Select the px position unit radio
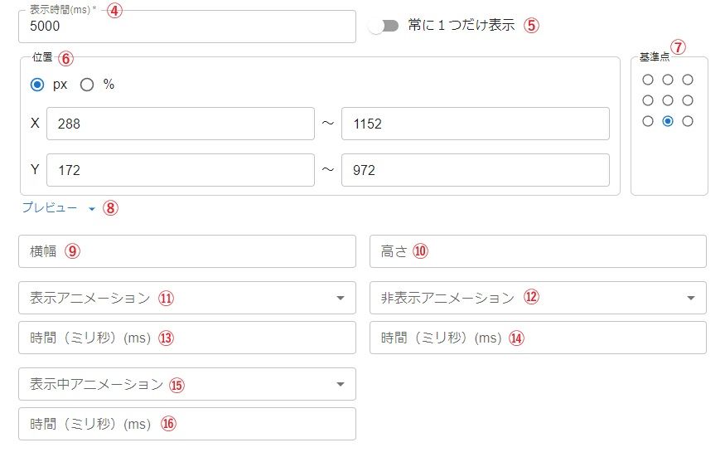Image resolution: width=725 pixels, height=457 pixels. point(36,85)
